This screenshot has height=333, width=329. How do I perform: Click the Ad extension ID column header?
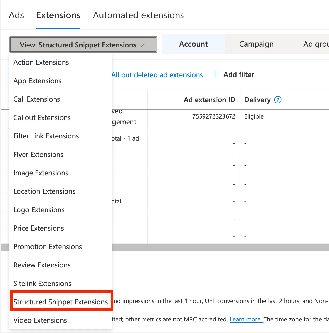209,100
